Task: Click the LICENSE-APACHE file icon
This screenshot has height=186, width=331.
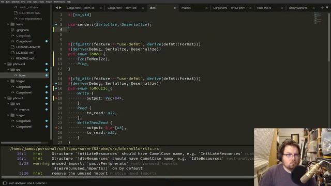Action: 12,47
